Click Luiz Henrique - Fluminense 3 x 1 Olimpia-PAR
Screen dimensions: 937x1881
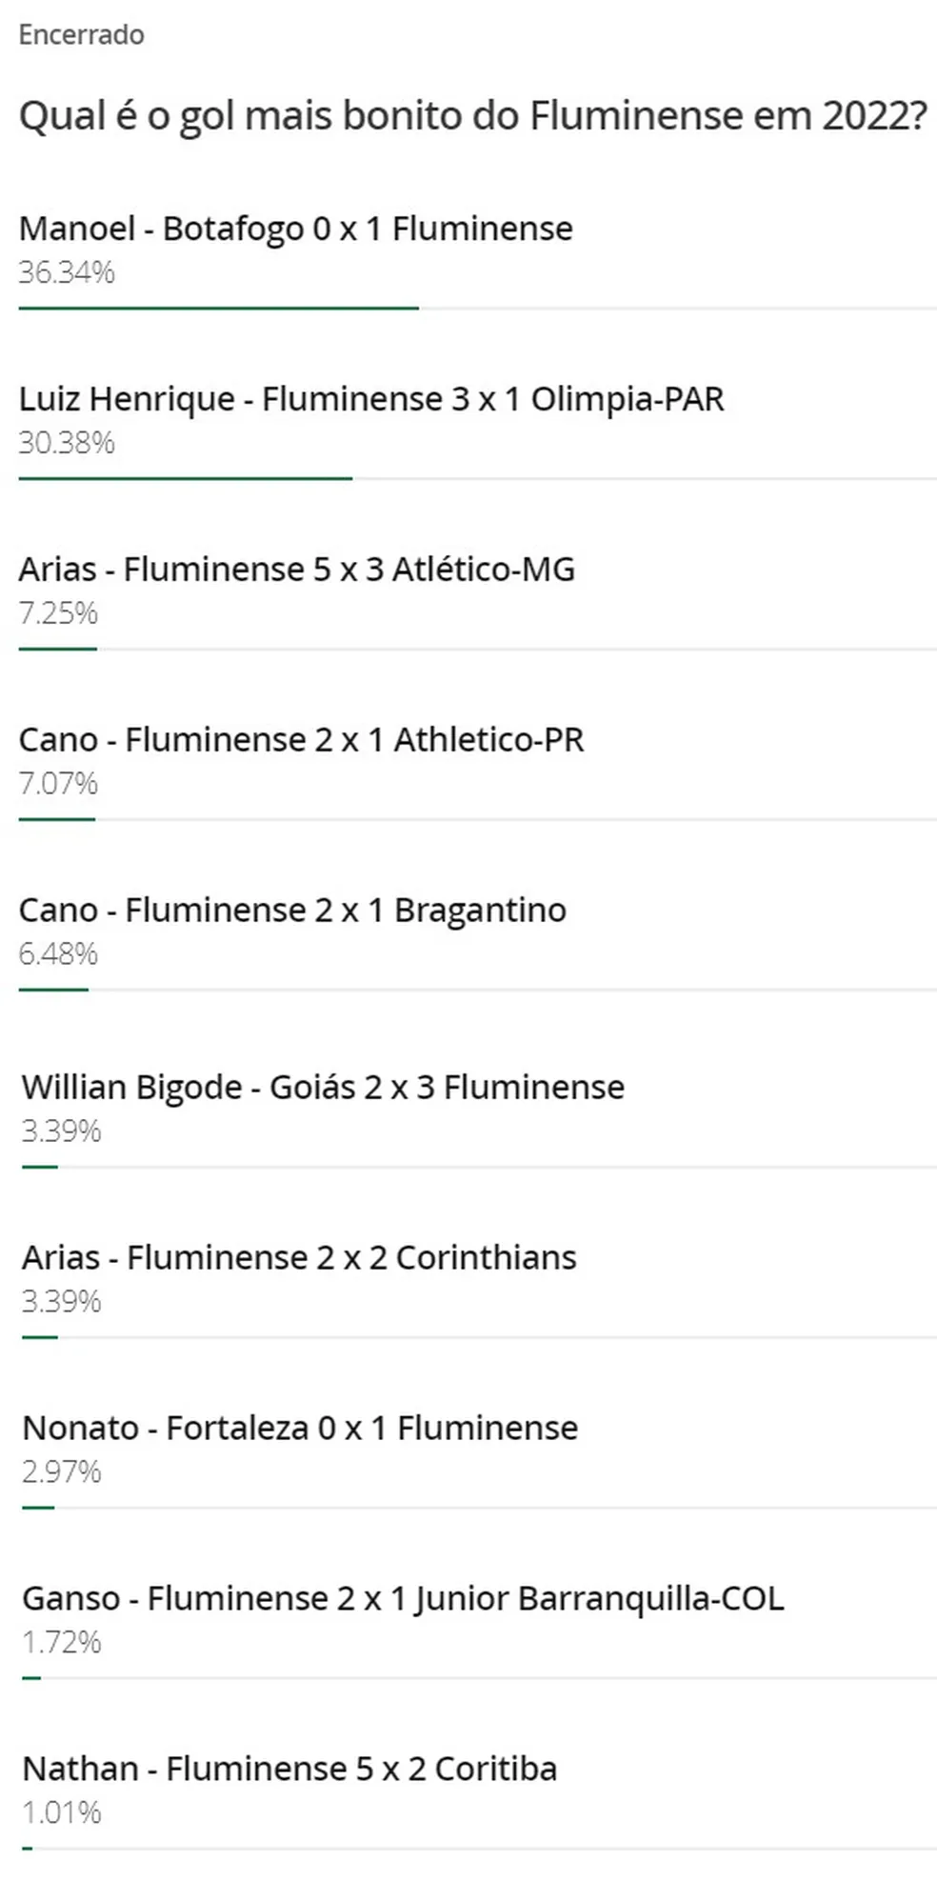(371, 399)
